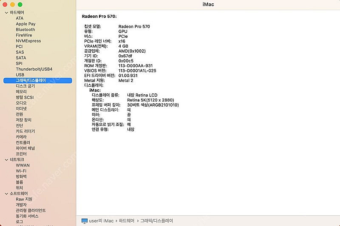
Task: Select 진단 in the sidebar
Action: click(x=19, y=125)
